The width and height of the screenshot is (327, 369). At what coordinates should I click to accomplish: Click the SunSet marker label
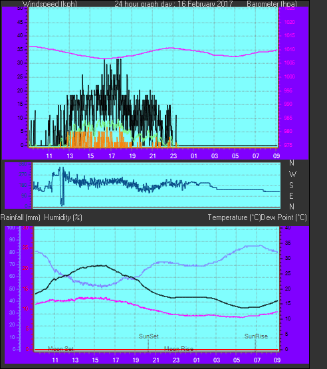148,336
